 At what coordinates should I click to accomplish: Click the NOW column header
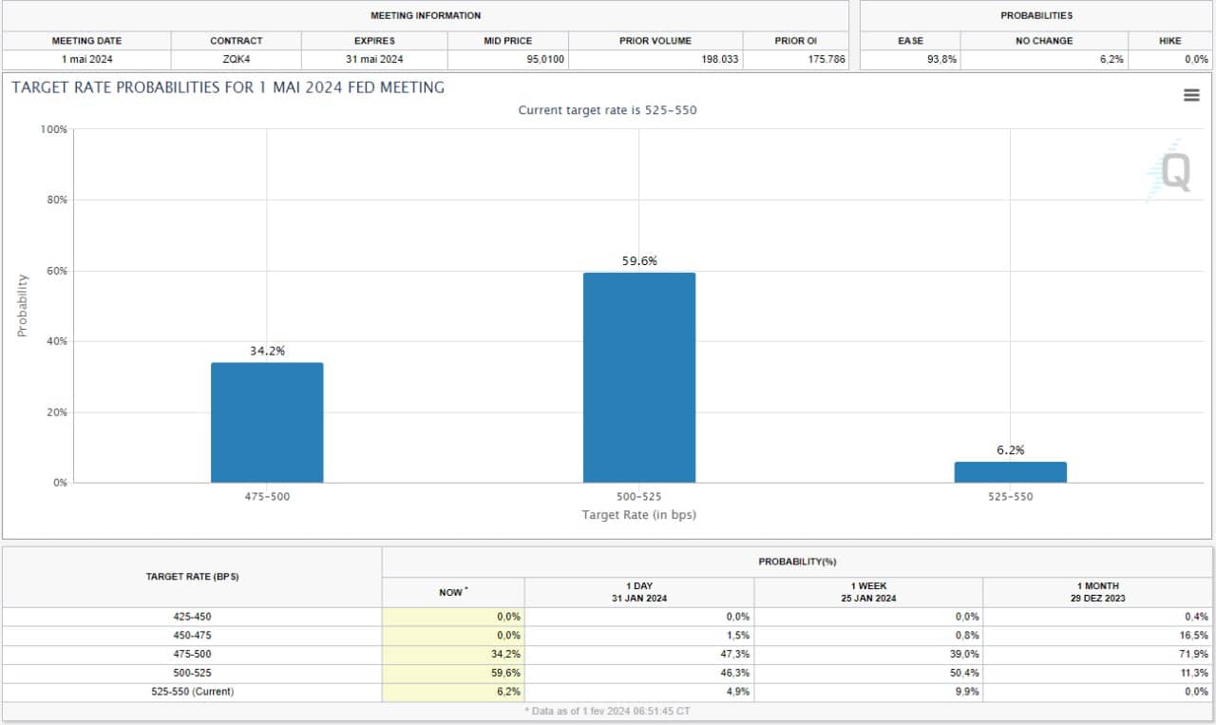click(453, 592)
